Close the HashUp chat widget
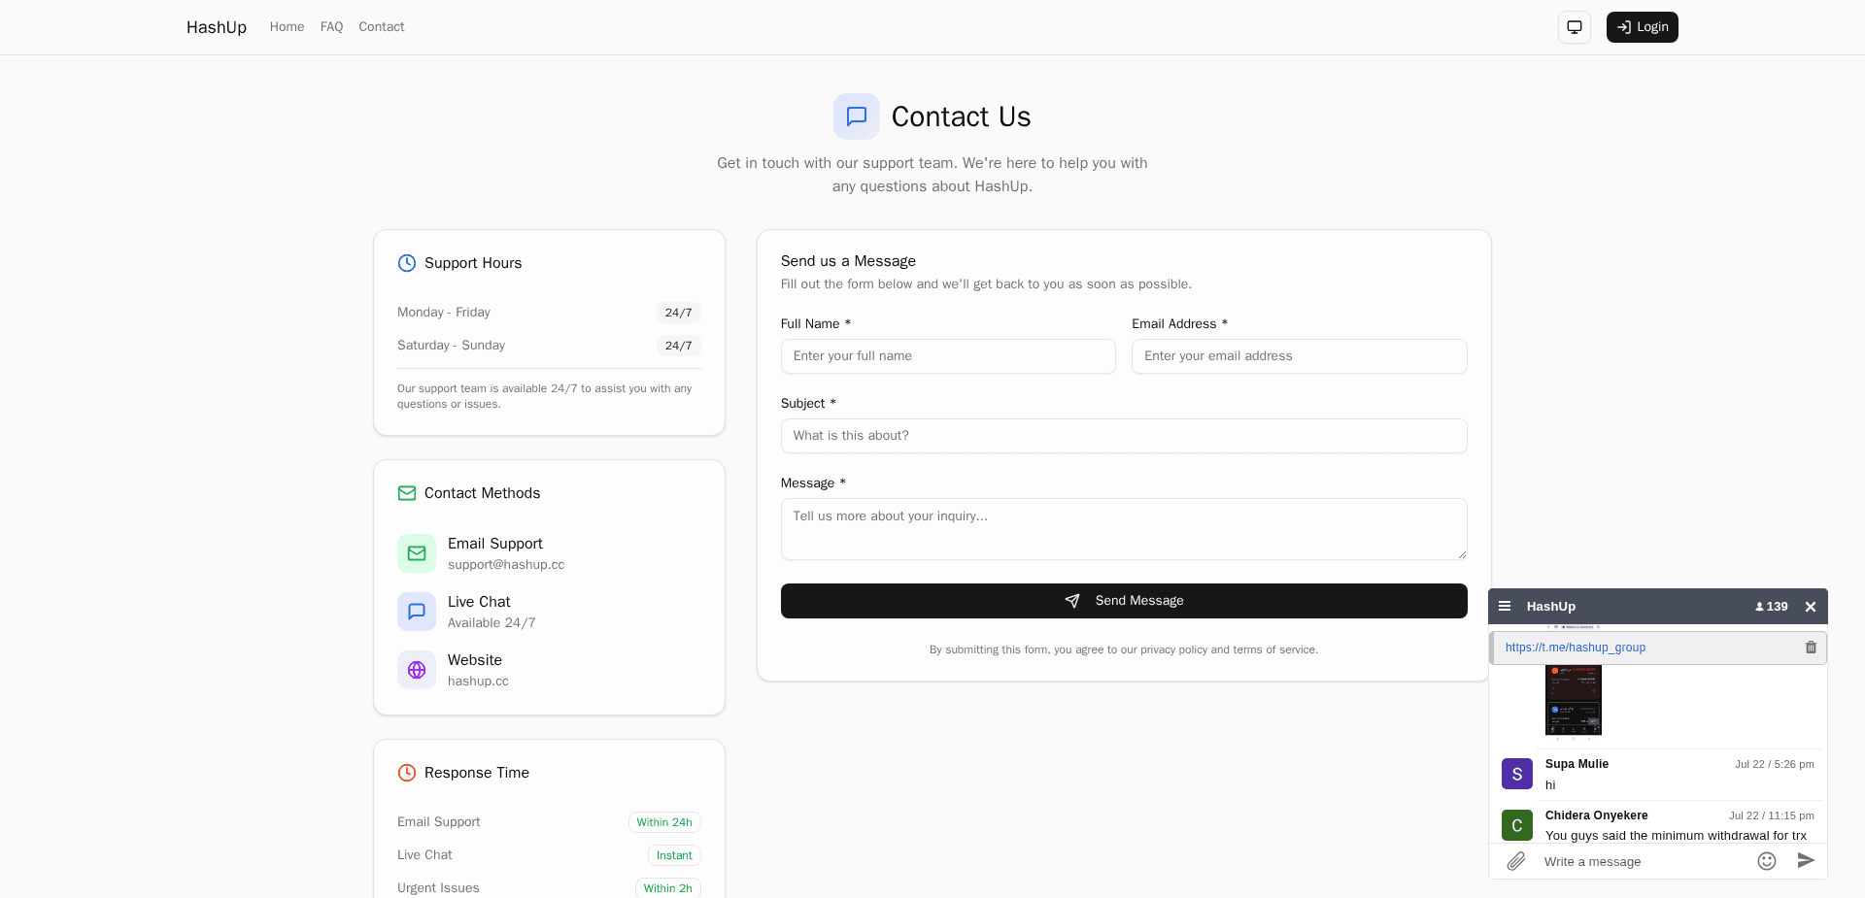 (1811, 606)
